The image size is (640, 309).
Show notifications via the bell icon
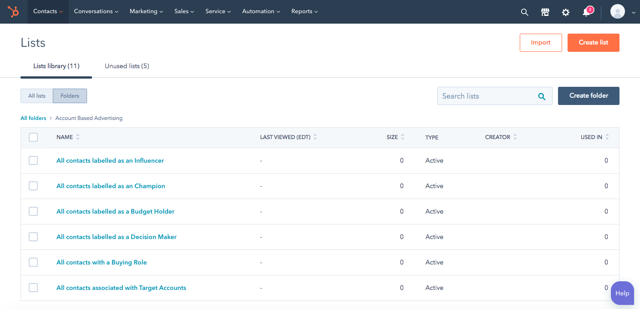(x=587, y=12)
